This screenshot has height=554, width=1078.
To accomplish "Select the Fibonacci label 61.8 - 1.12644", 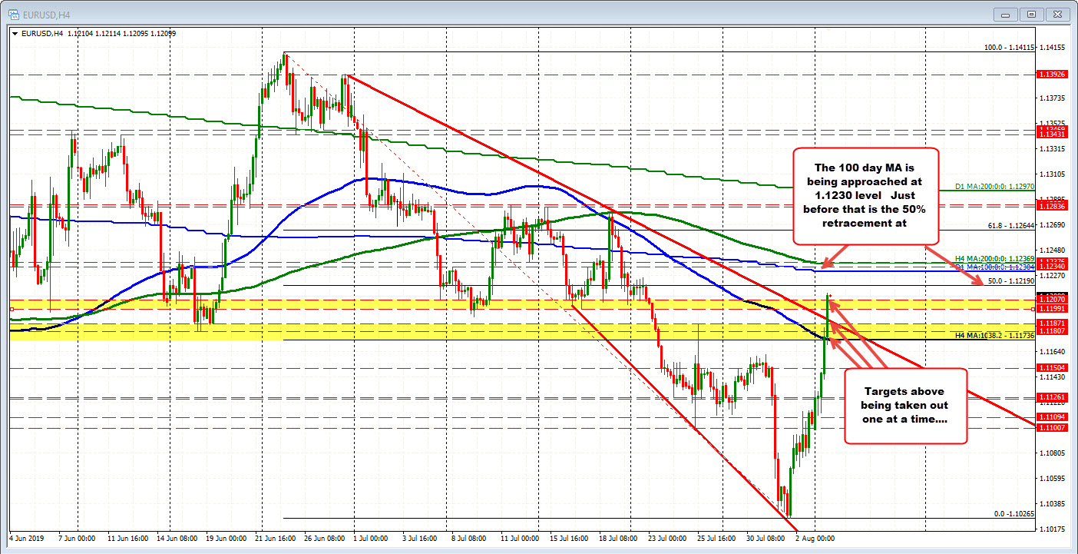I will pos(1012,225).
